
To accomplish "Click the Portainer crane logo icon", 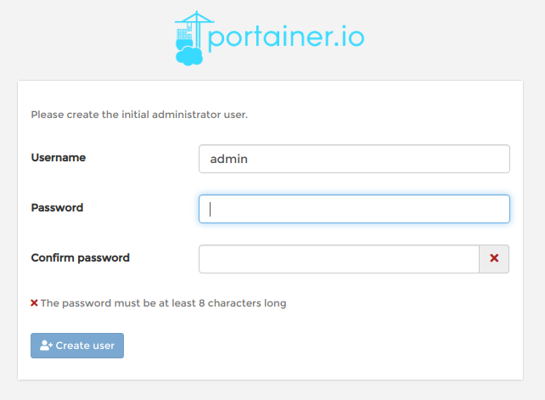I will pyautogui.click(x=189, y=30).
